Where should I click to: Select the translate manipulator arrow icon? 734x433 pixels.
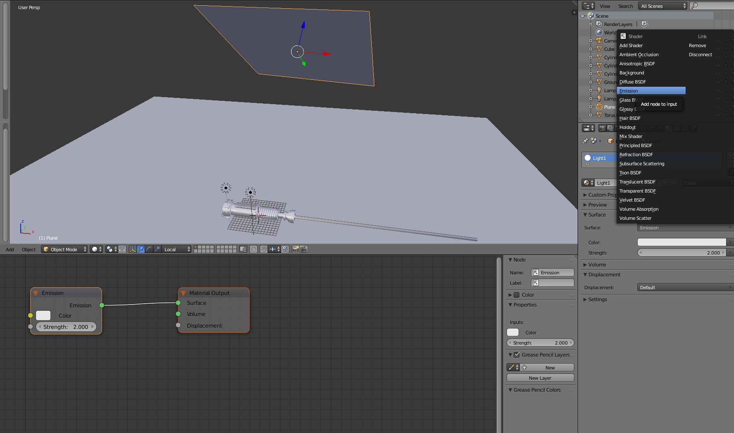141,249
